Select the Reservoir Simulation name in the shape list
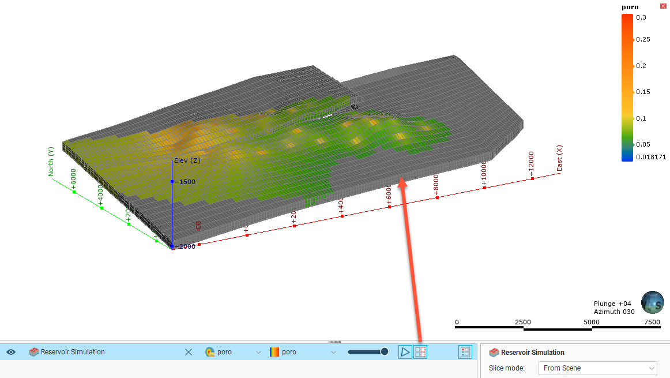Image resolution: width=670 pixels, height=378 pixels. point(73,352)
